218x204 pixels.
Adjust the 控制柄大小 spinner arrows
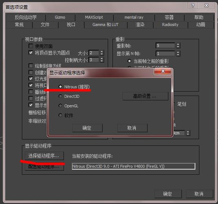point(102,60)
